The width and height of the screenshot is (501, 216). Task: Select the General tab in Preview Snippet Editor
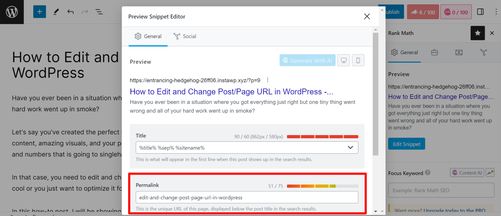click(148, 36)
